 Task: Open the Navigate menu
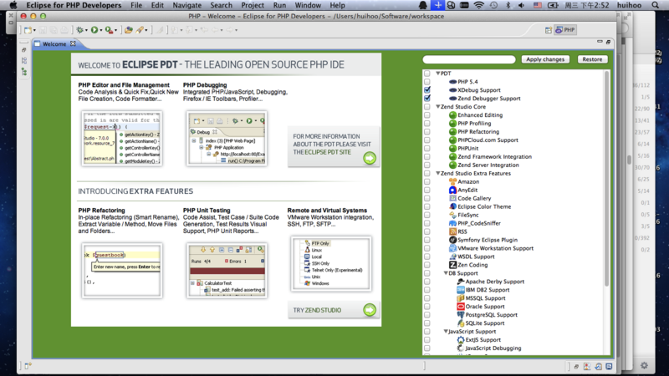point(186,5)
